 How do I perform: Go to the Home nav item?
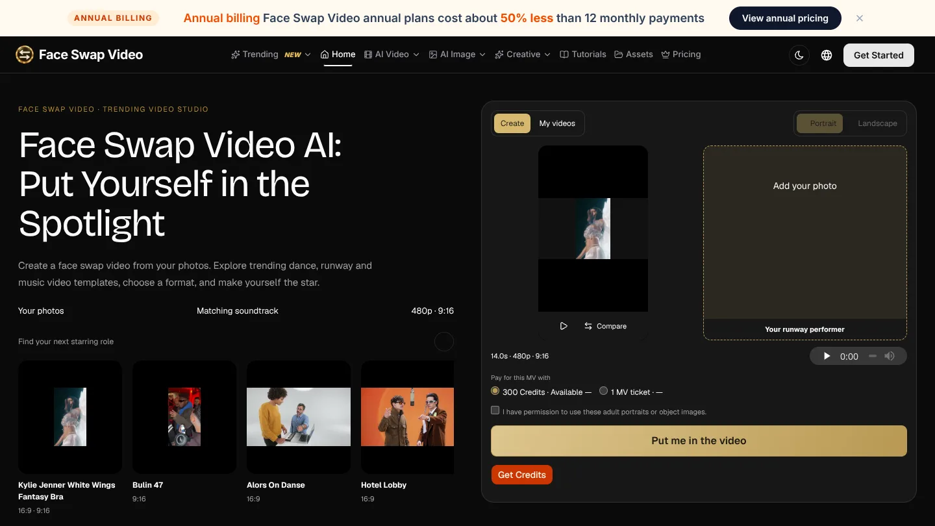(x=338, y=55)
